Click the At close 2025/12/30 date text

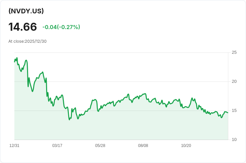pos(27,41)
